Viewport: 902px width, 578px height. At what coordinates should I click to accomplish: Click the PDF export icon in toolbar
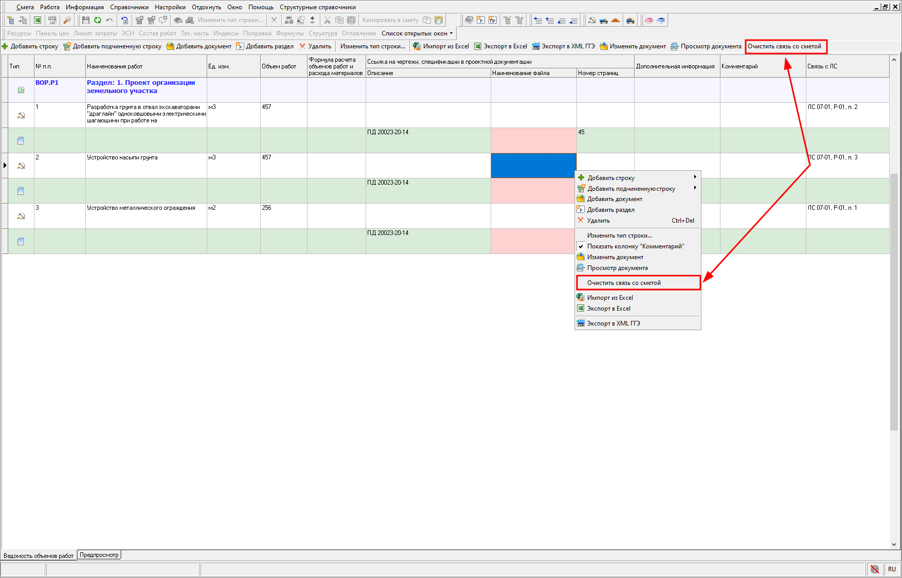[x=52, y=20]
